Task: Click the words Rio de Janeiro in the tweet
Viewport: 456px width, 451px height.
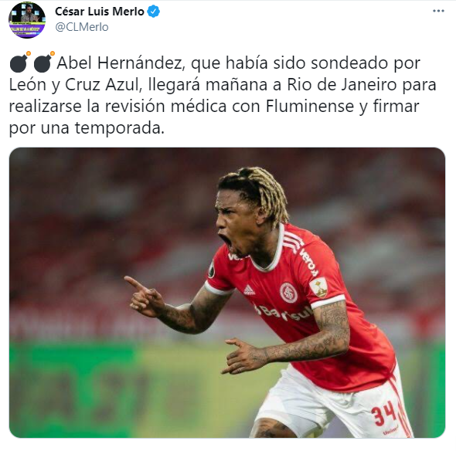Action: [x=342, y=85]
